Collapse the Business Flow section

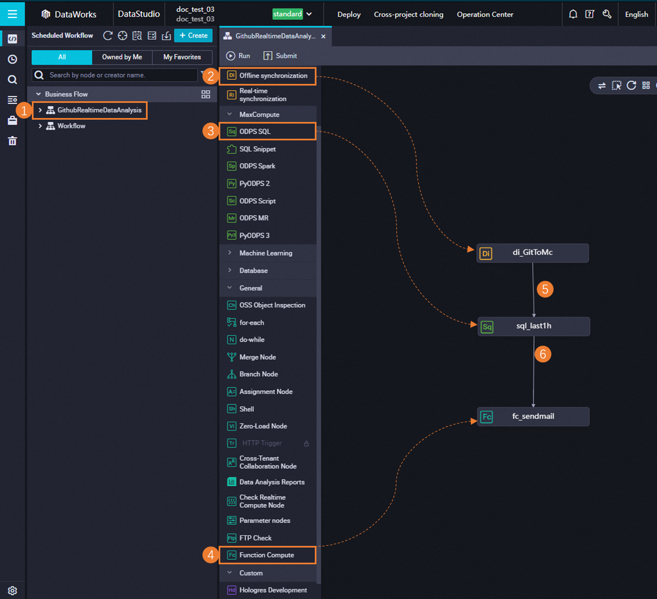pos(39,95)
